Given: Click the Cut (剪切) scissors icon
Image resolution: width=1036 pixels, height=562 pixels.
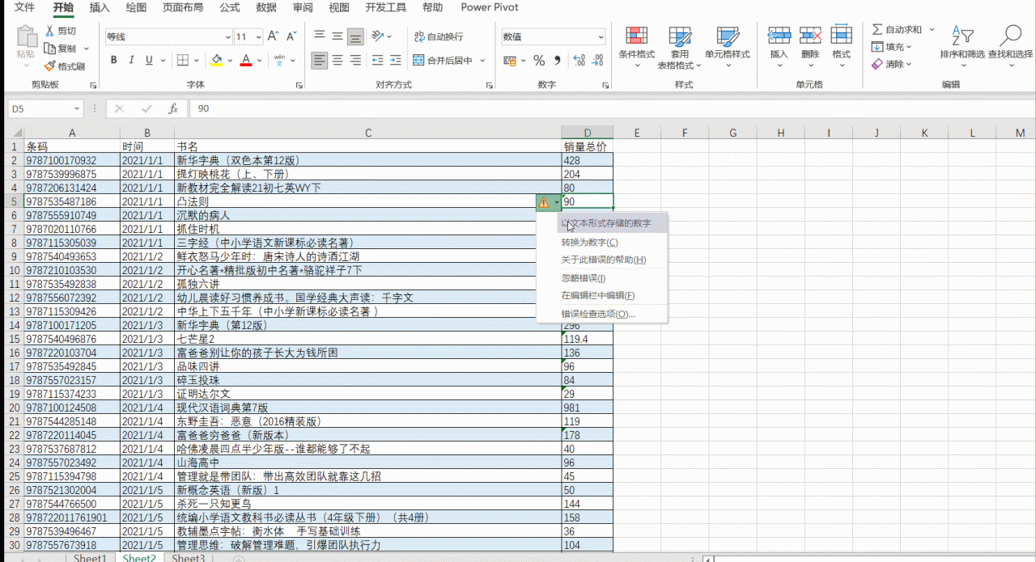Looking at the screenshot, I should pyautogui.click(x=50, y=31).
